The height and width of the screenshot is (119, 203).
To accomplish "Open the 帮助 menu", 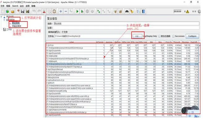I will tap(33, 6).
